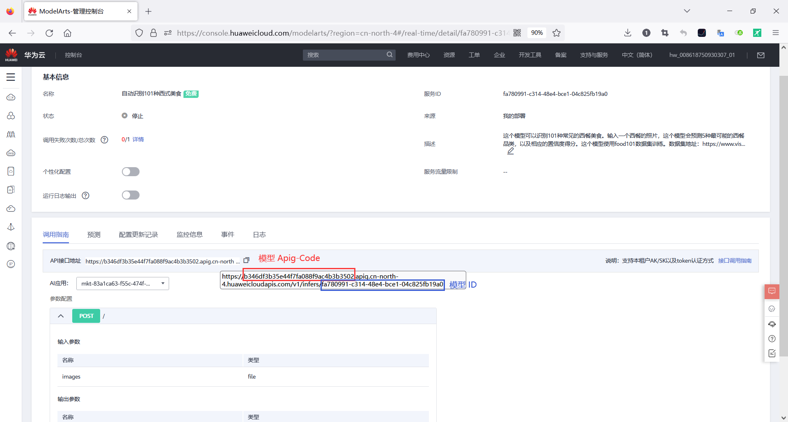
Task: Open the 支持与服务 menu
Action: pos(594,55)
